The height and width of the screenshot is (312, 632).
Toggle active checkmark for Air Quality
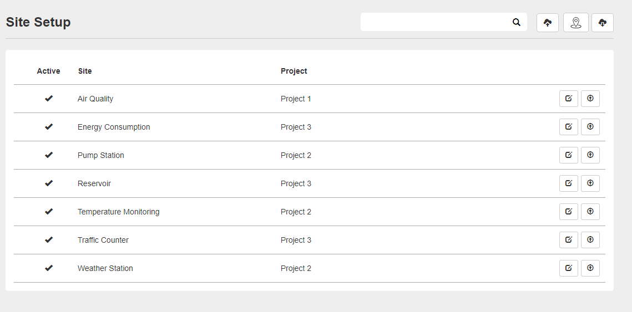coord(49,99)
